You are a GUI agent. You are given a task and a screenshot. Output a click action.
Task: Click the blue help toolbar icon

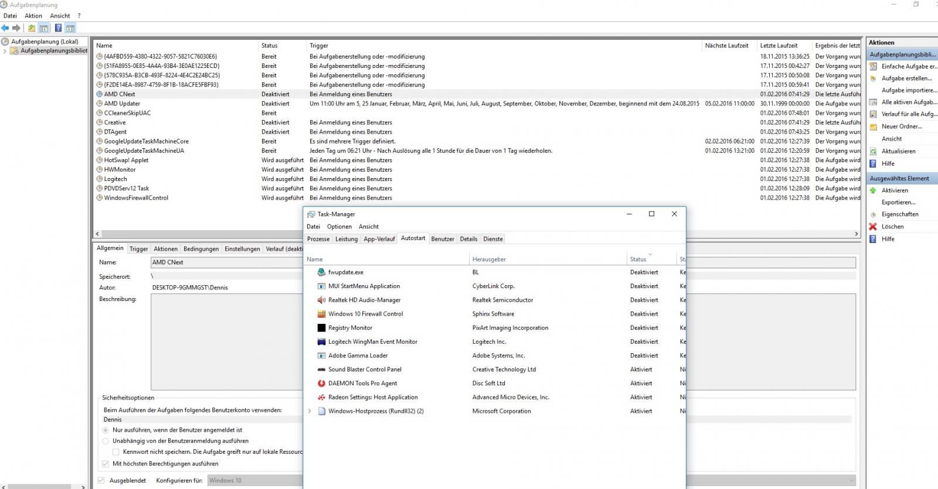point(58,28)
